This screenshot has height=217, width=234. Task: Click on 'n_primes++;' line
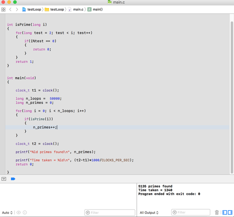[45, 127]
